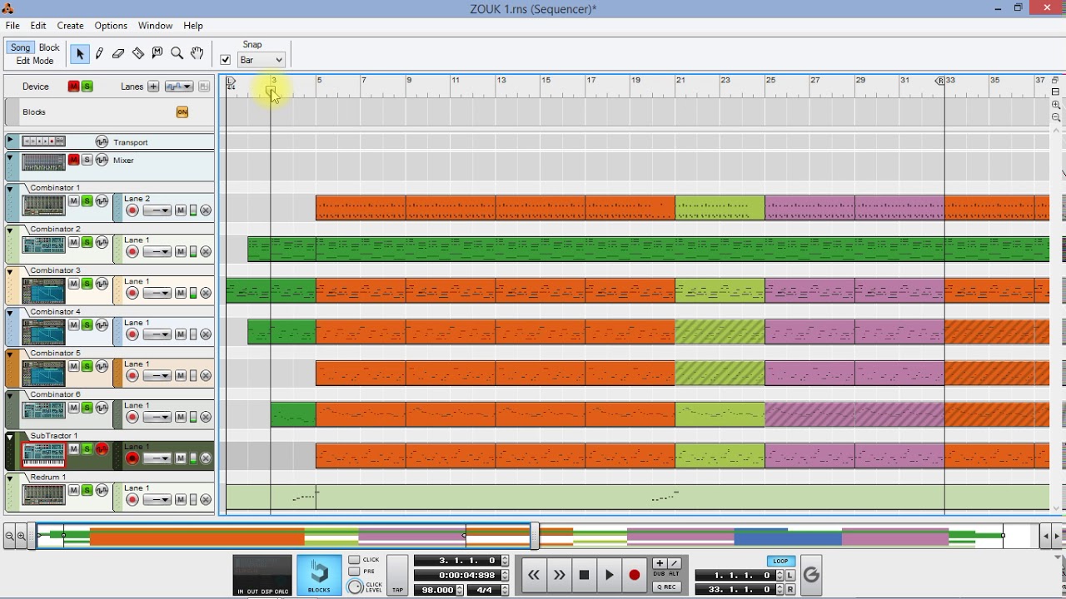Image resolution: width=1066 pixels, height=599 pixels.
Task: Fast forward with the double right arrow
Action: (x=559, y=575)
